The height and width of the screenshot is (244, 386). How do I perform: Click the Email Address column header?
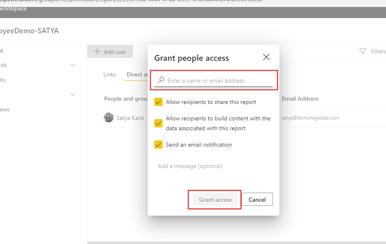[300, 99]
